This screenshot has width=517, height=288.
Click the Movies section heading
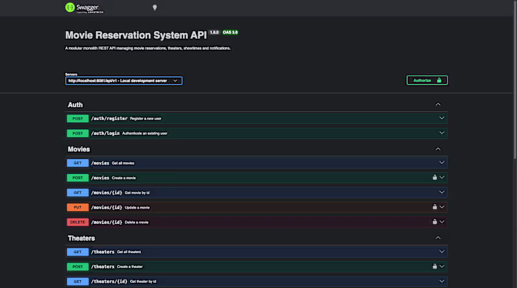pyautogui.click(x=79, y=149)
